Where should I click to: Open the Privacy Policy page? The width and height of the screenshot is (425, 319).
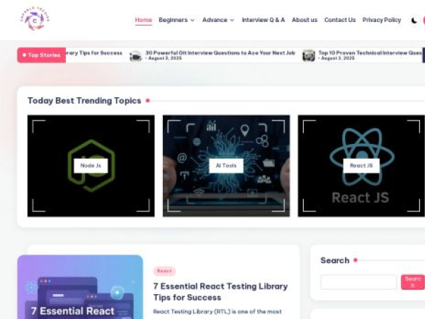[x=382, y=20]
